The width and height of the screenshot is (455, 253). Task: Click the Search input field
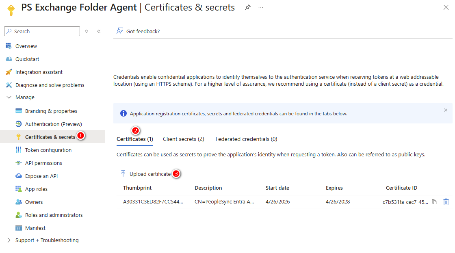42,31
